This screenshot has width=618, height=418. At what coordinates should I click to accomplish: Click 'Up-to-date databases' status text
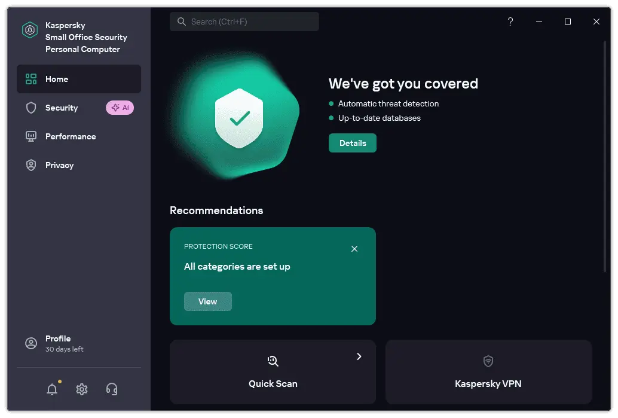(x=379, y=118)
